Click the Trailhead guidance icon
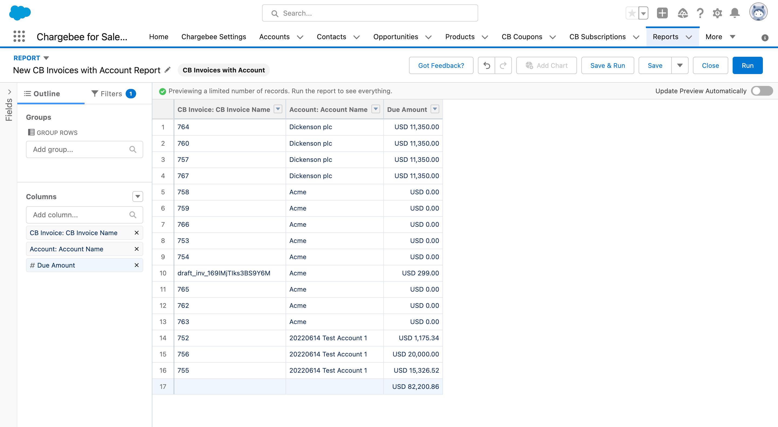This screenshot has height=427, width=778. coord(683,13)
